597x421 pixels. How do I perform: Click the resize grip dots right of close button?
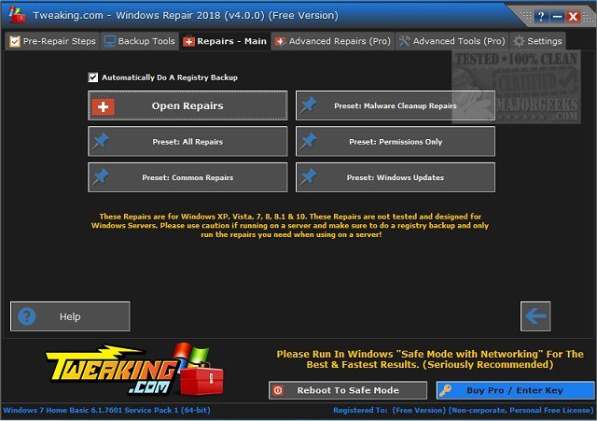coord(587,18)
